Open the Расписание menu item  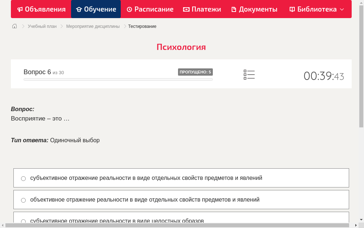point(150,9)
